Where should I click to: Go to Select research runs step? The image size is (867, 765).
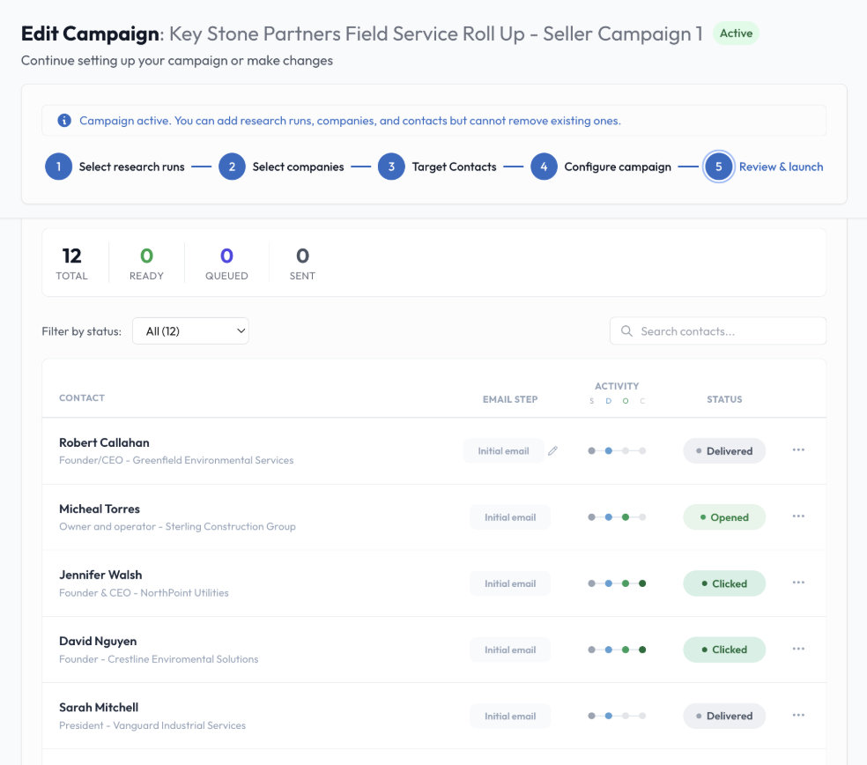(131, 167)
